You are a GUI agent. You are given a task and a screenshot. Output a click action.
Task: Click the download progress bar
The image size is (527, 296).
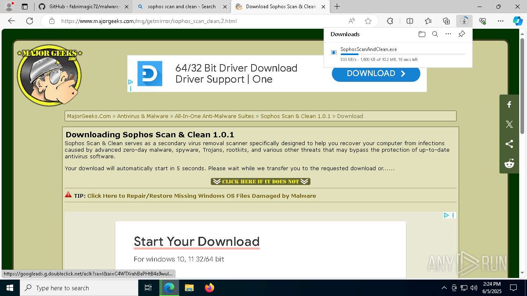(x=403, y=54)
